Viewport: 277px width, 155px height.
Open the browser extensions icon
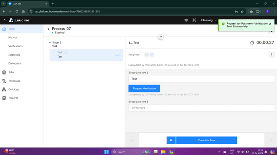pyautogui.click(x=258, y=12)
